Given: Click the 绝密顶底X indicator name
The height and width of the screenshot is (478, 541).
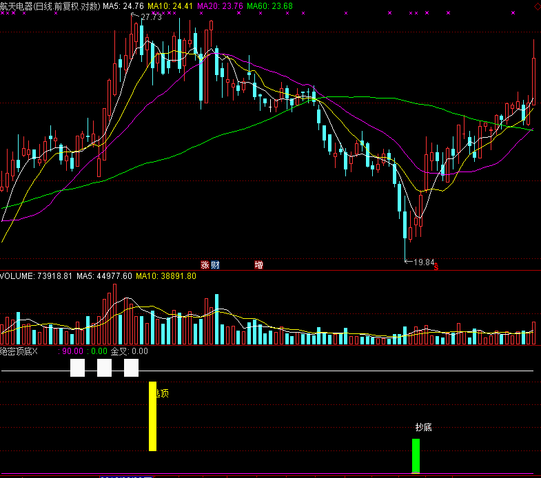Looking at the screenshot, I should pos(20,351).
